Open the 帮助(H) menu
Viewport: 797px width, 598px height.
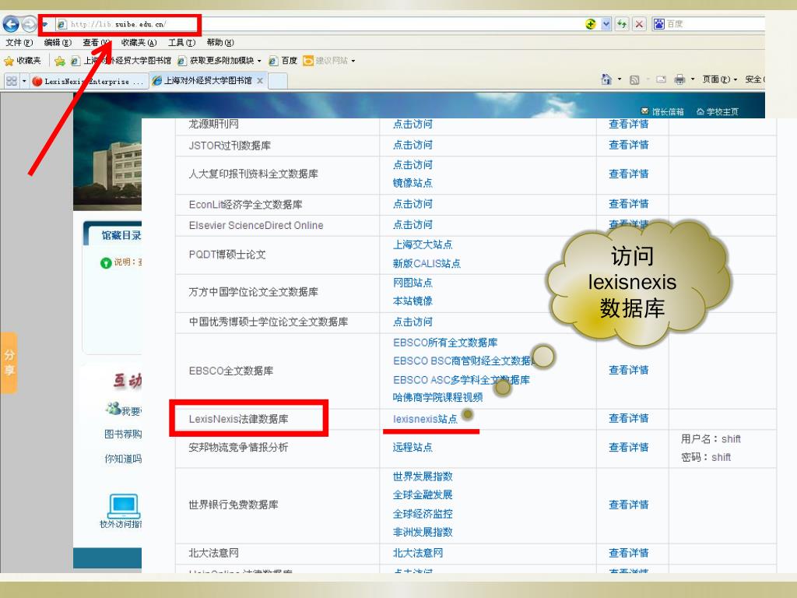click(x=220, y=43)
